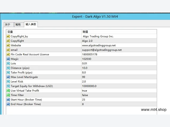Viewport: 170px width, 127px height.
Task: Select the Lots variable name
Action: (13, 63)
